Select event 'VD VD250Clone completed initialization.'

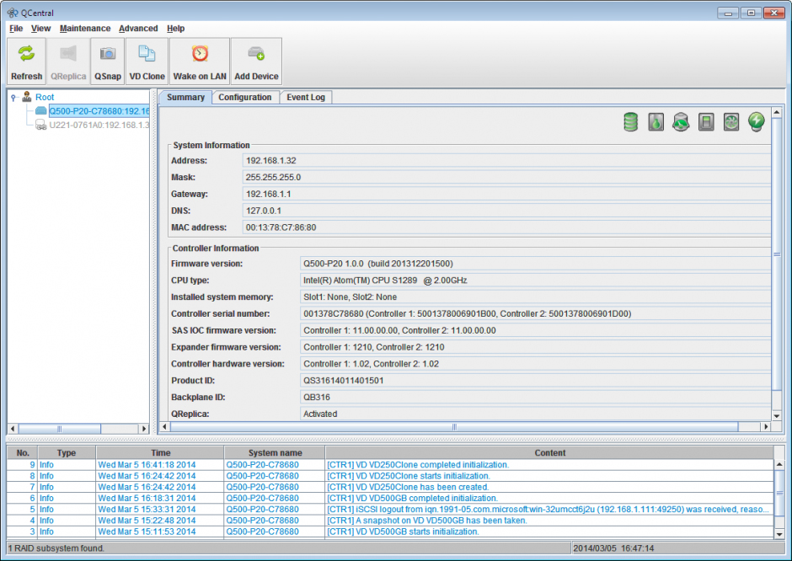(390, 465)
